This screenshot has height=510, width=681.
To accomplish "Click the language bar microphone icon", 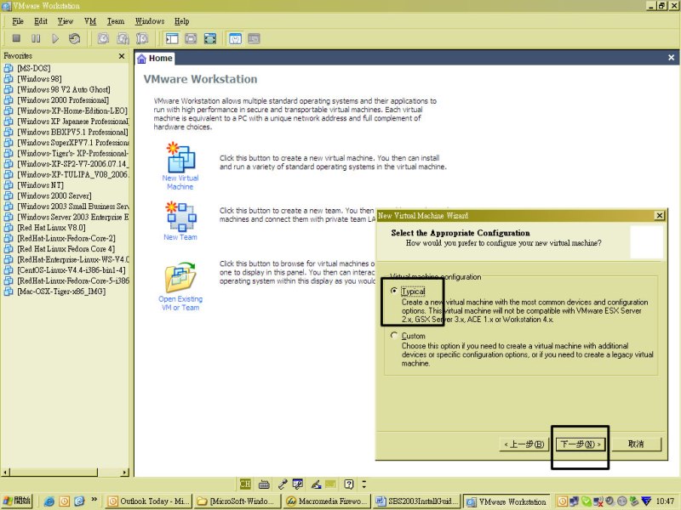I will [x=283, y=484].
